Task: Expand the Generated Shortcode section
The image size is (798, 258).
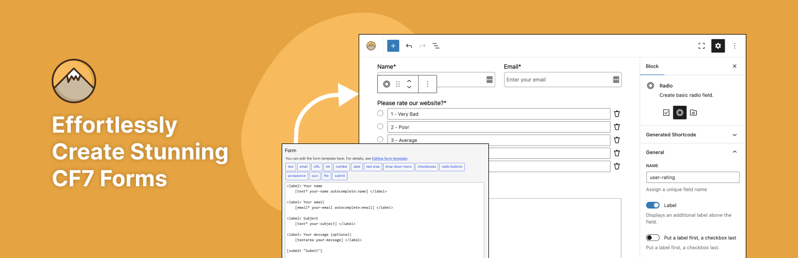Action: click(692, 135)
